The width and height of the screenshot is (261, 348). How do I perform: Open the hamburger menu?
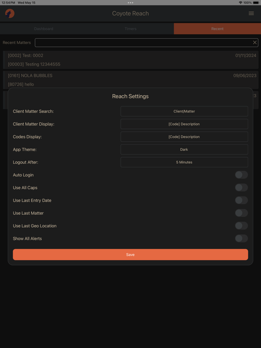(x=251, y=14)
